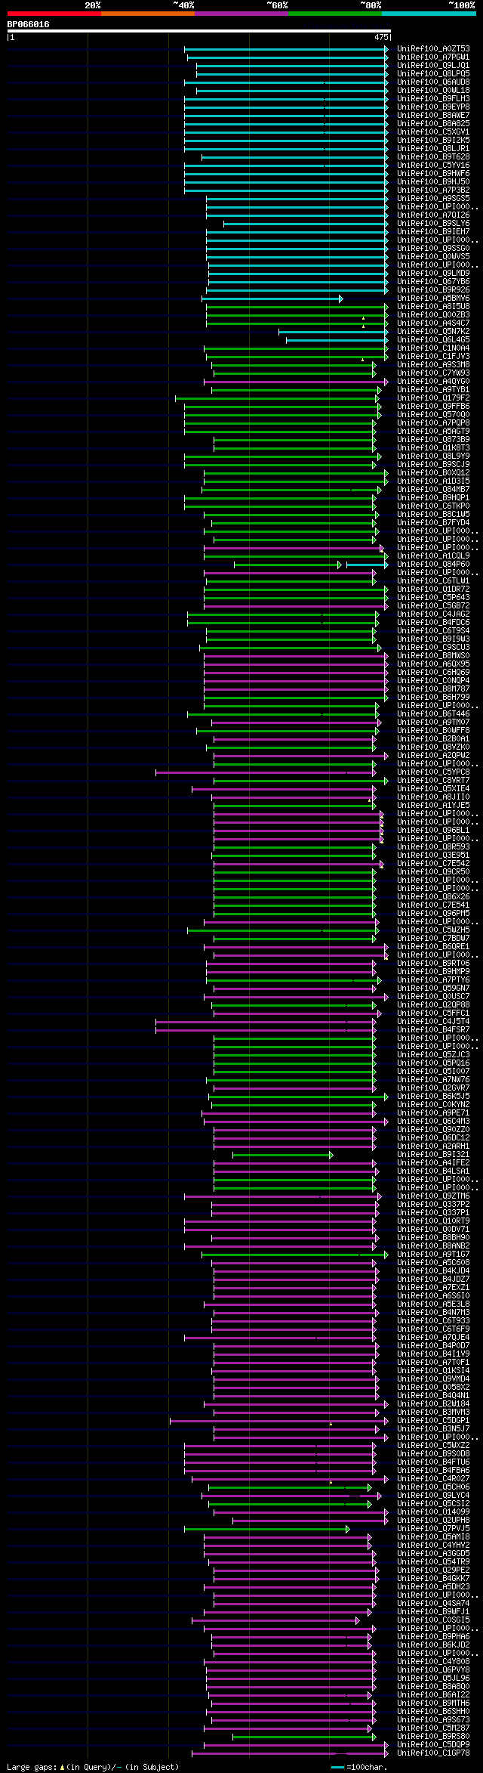
Task: Select hit label UniRef100_Q1K8T3
Action: click(x=433, y=448)
